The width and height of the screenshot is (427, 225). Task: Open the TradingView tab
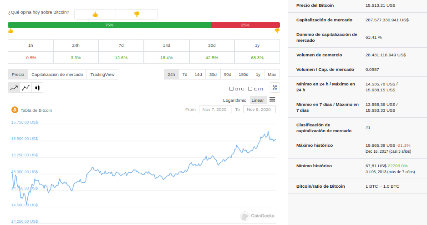102,74
